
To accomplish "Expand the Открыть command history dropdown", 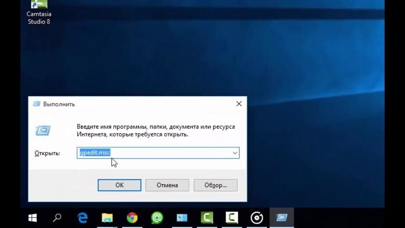I will pos(234,153).
